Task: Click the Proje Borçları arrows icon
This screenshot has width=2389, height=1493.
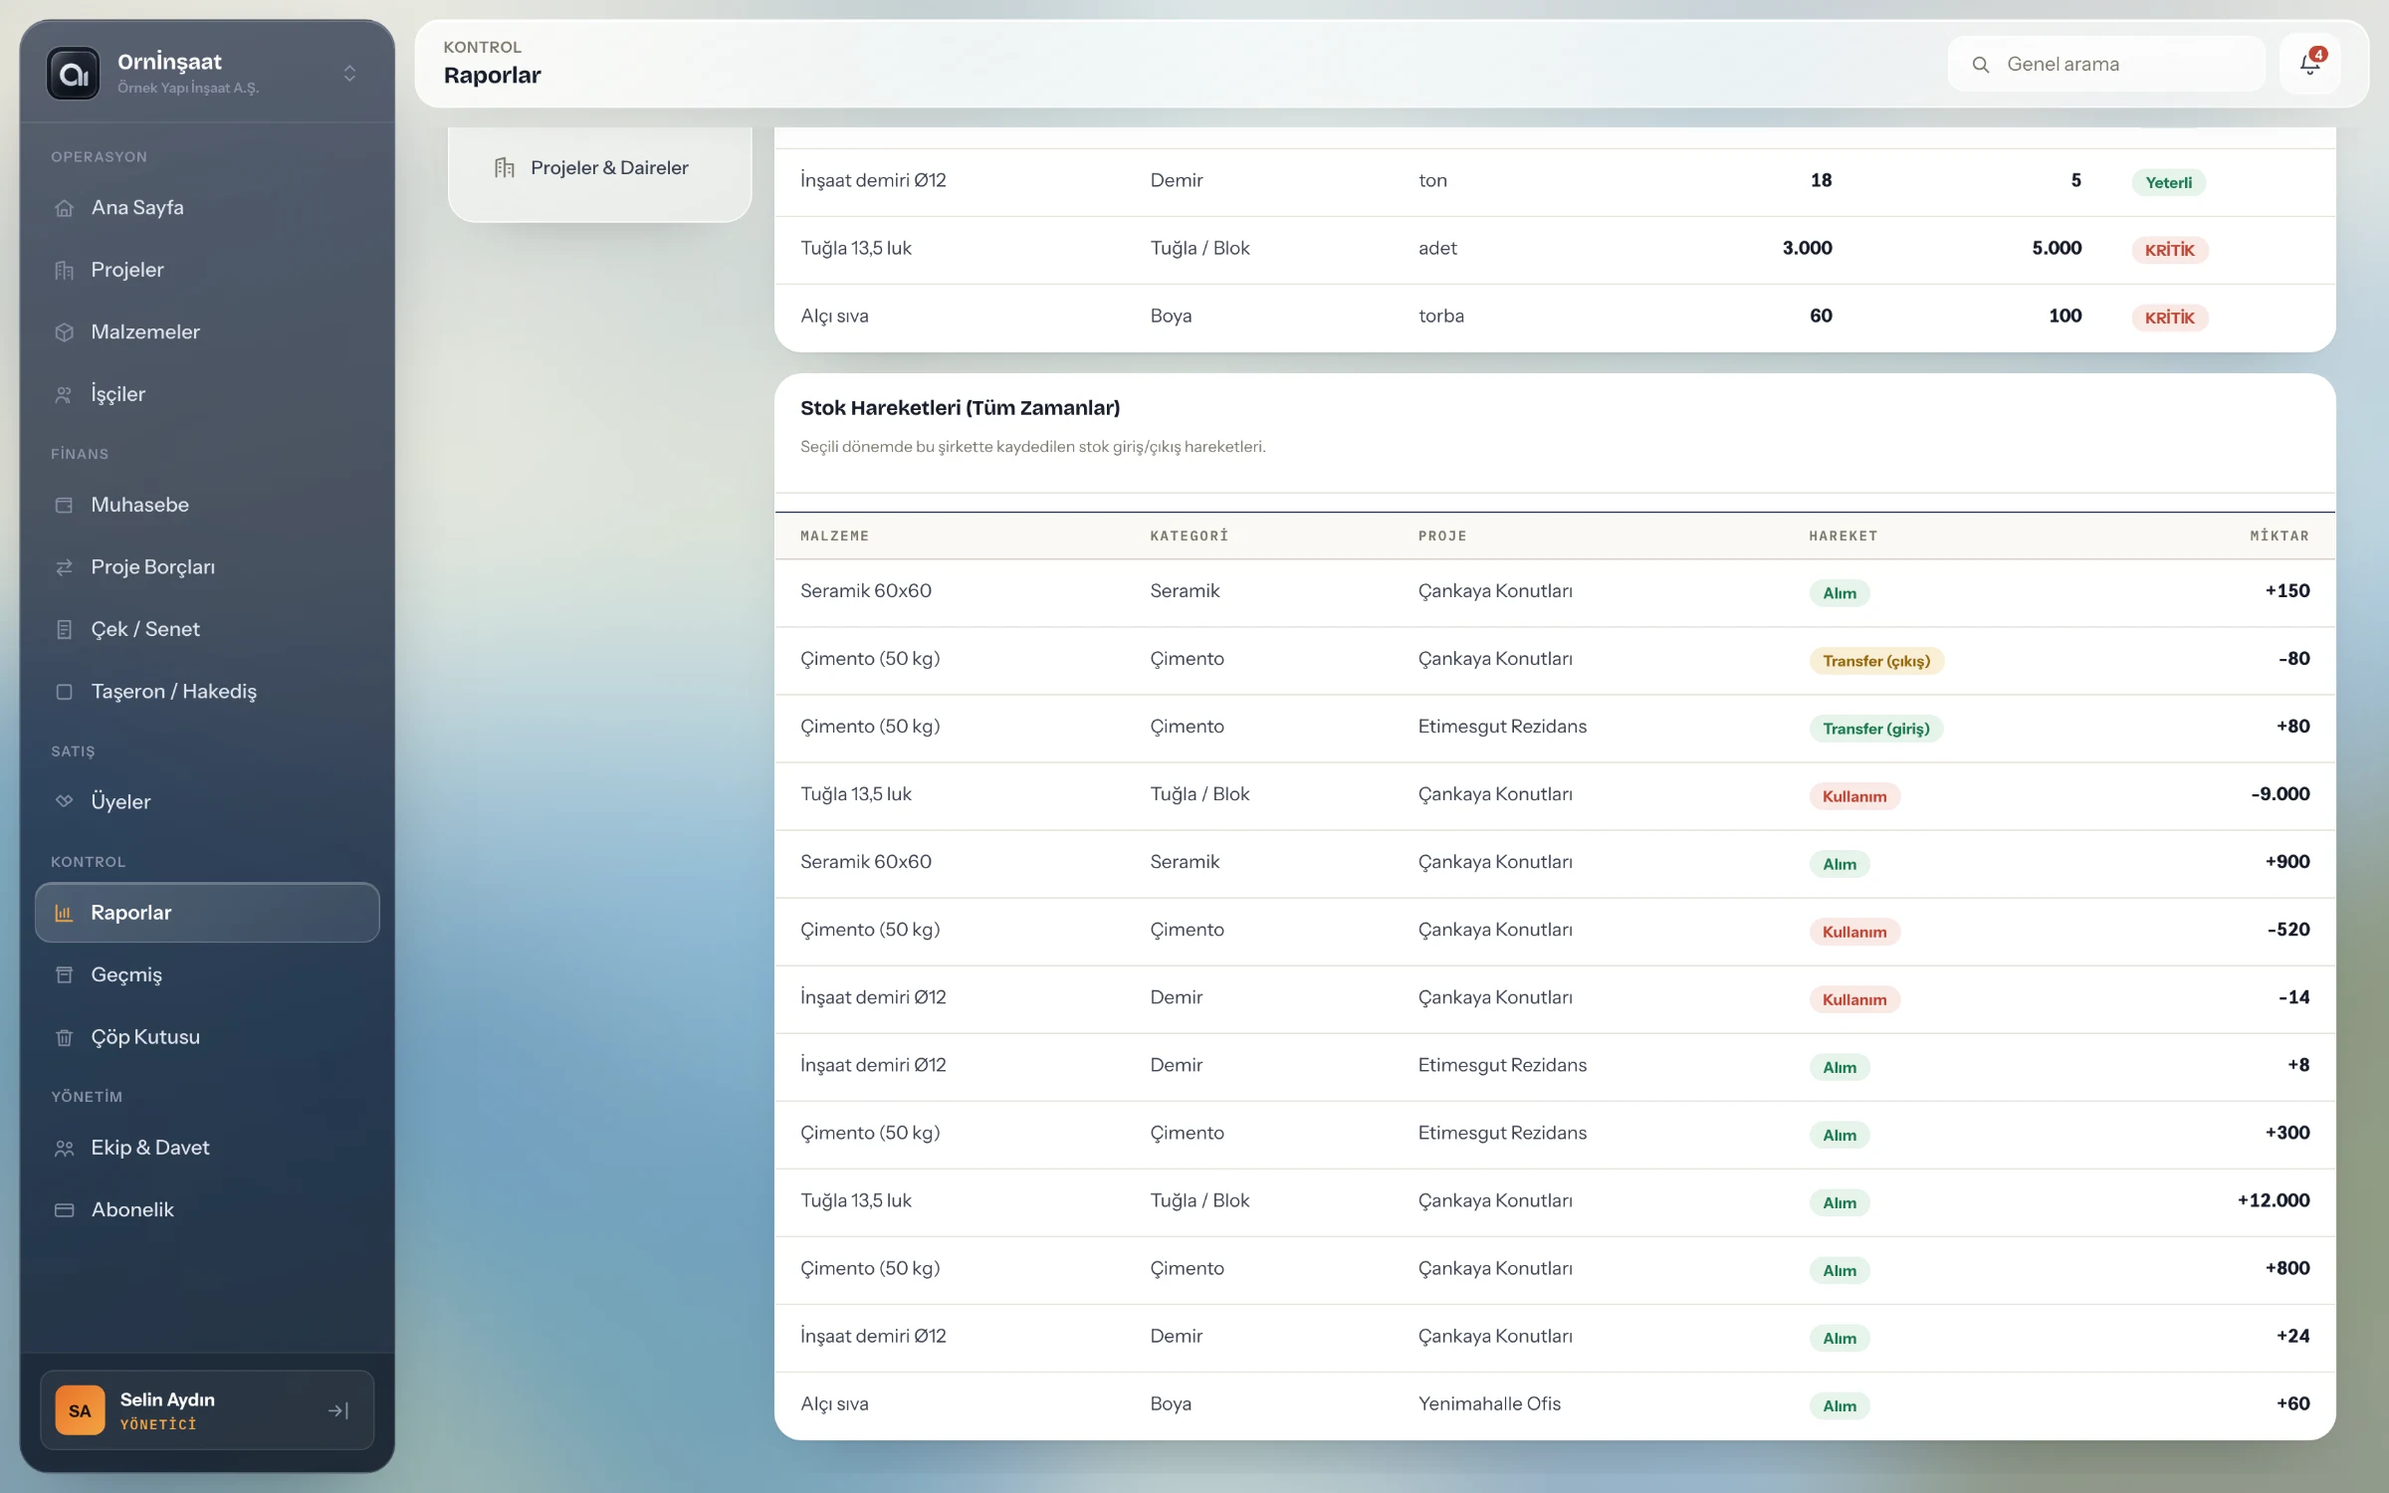Action: (65, 567)
